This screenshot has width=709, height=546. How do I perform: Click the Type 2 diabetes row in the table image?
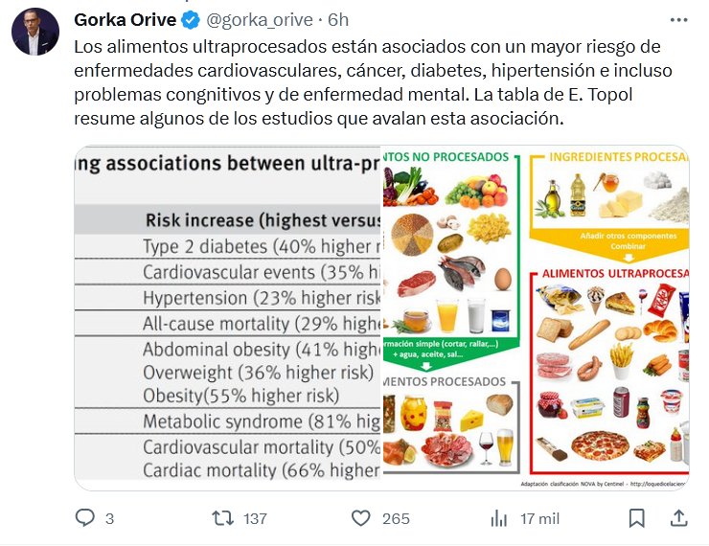[x=261, y=246]
